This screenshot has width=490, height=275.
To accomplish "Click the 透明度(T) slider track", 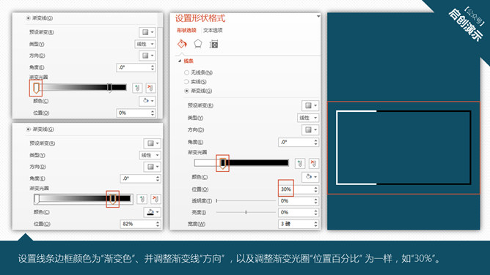I will (246, 201).
